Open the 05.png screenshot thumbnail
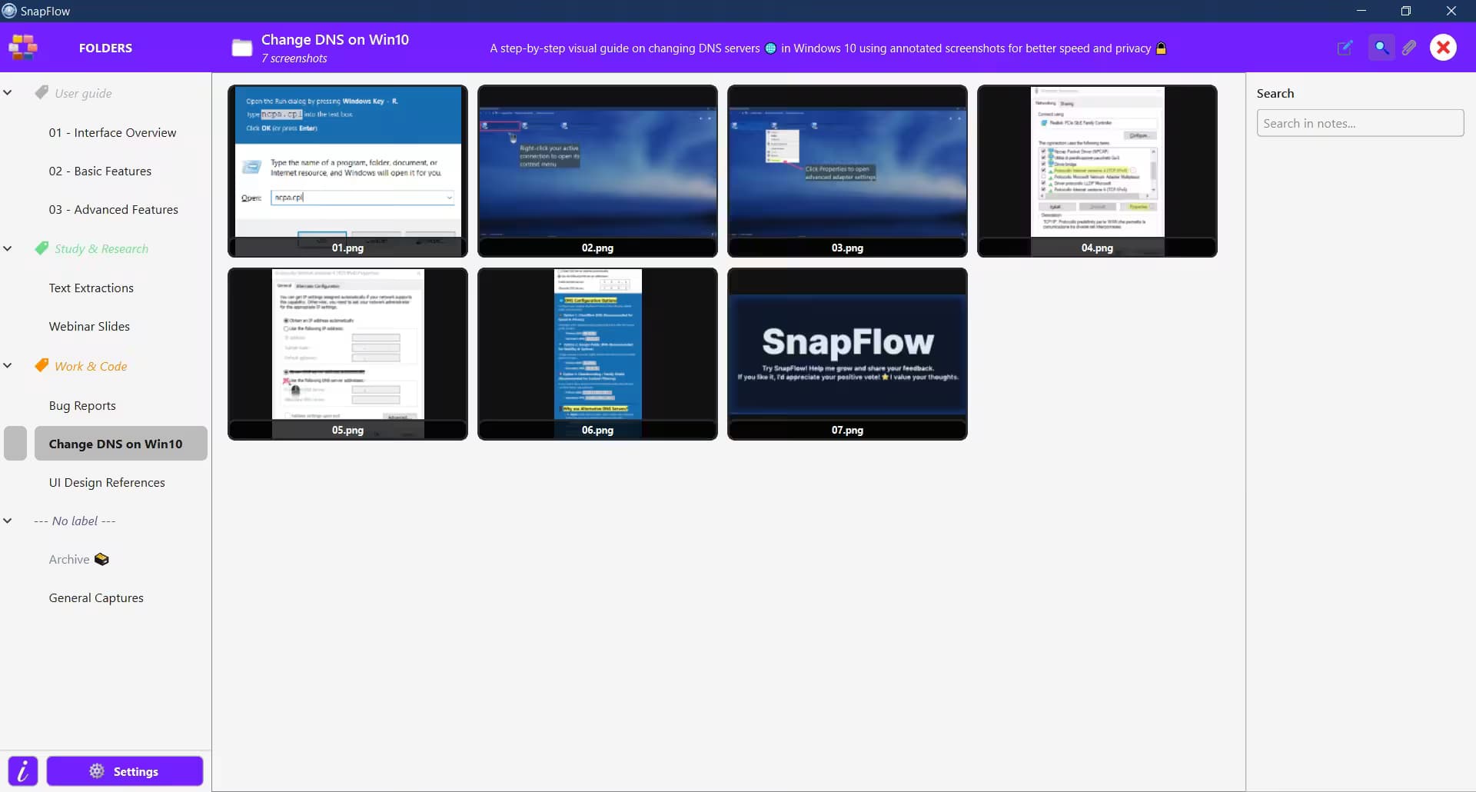Viewport: 1476px width, 792px height. (347, 354)
